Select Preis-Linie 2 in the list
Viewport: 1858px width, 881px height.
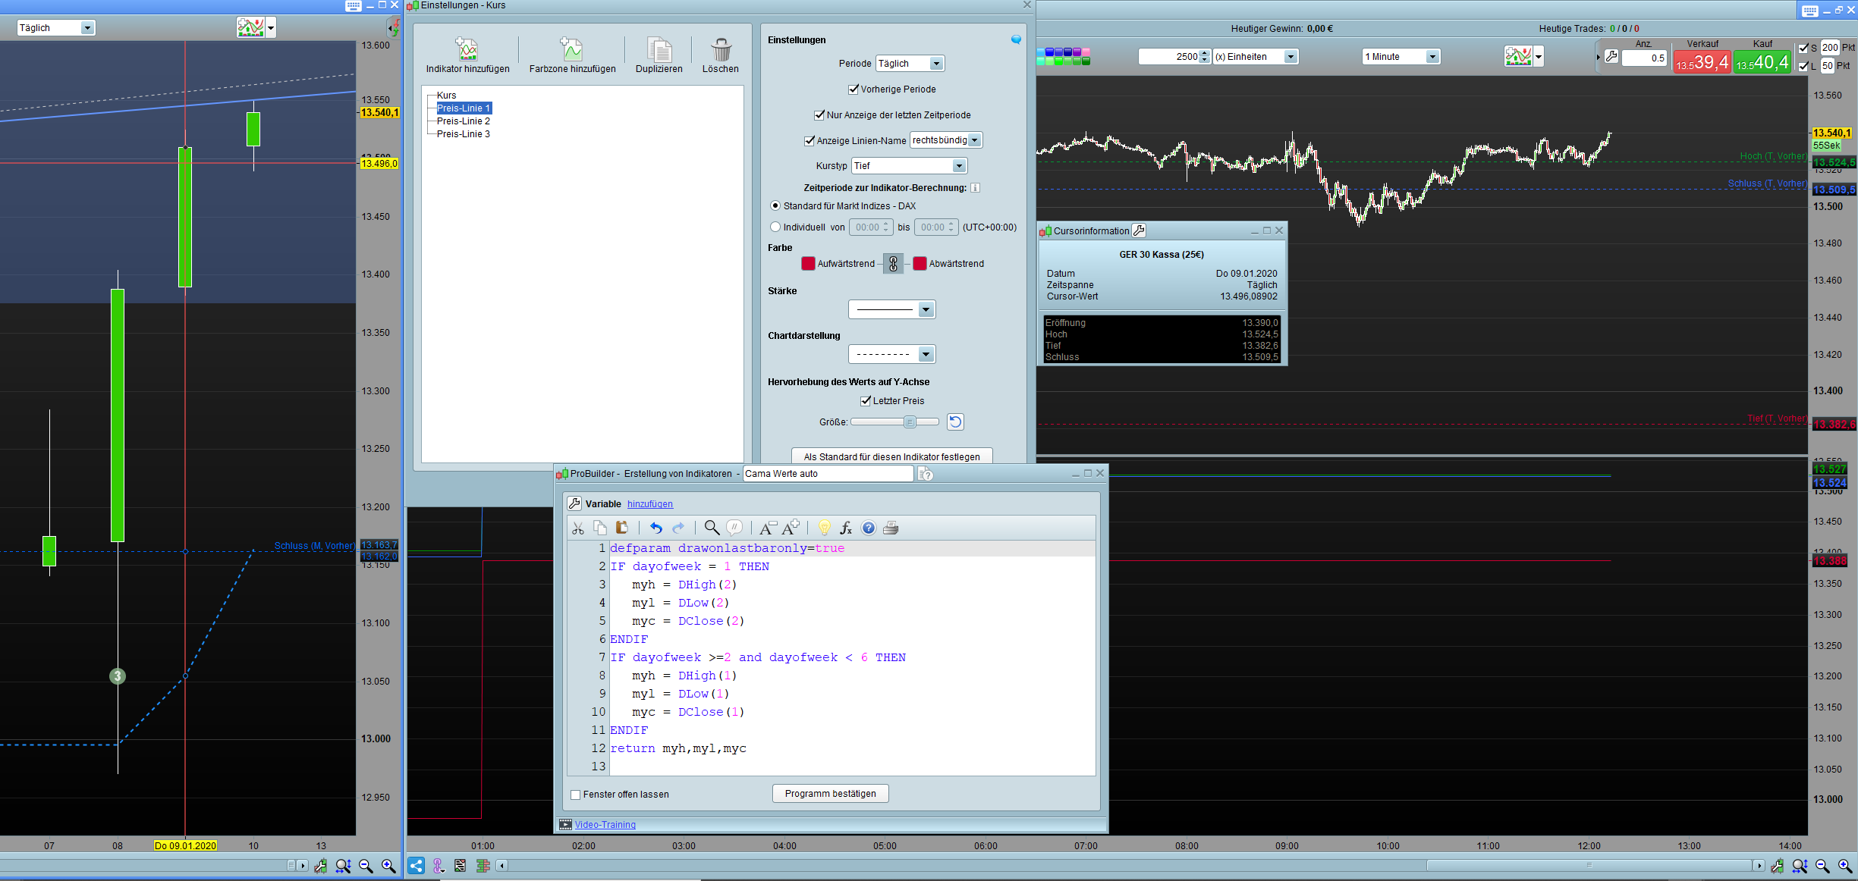pos(463,121)
